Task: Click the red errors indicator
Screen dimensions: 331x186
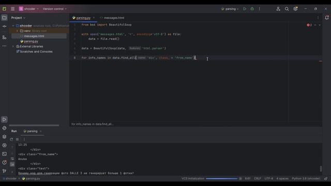Action: point(309,25)
